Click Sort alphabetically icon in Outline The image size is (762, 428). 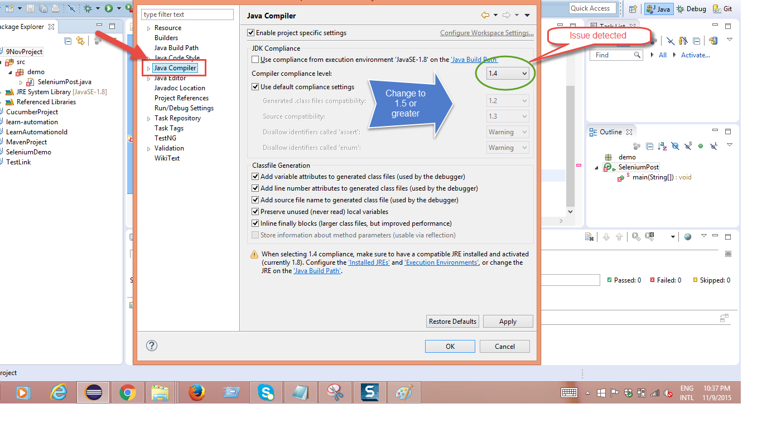click(x=662, y=147)
